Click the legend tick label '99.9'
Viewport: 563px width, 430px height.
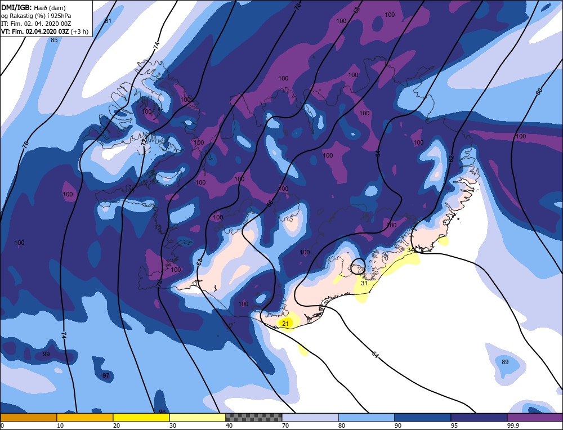point(512,425)
